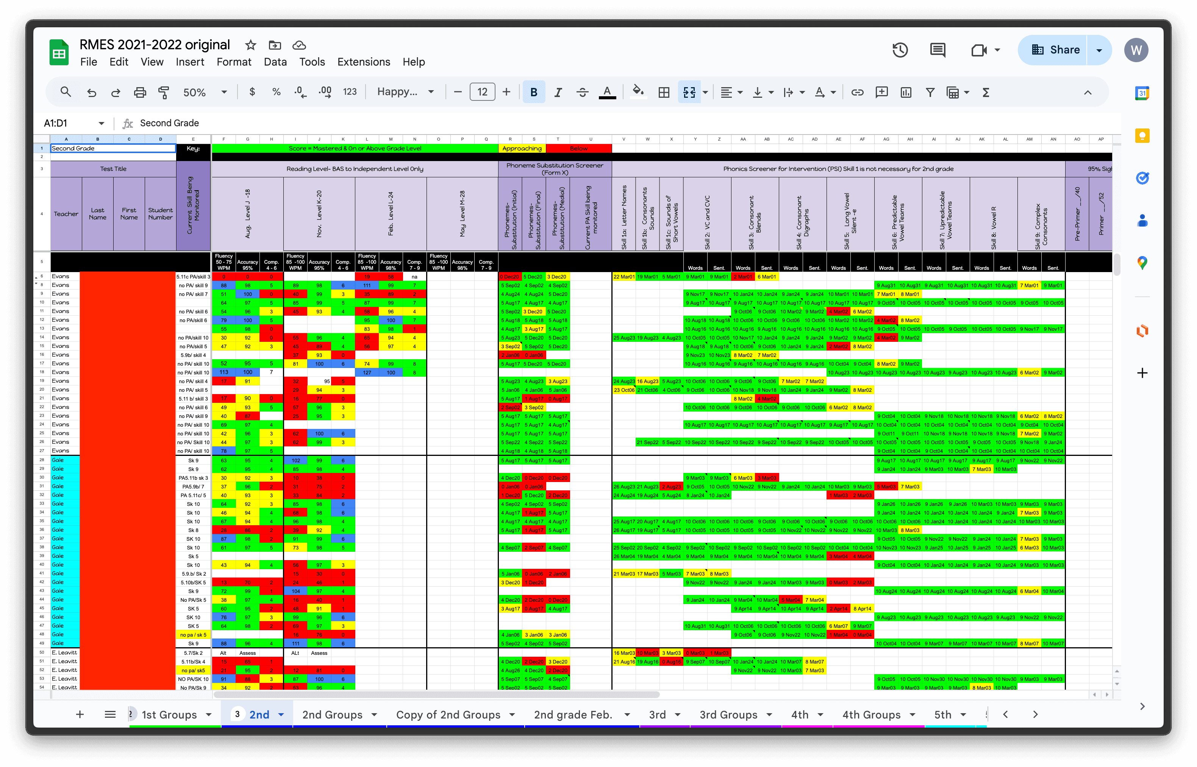This screenshot has width=1197, height=767.
Task: Click the insert link icon
Action: tap(857, 92)
